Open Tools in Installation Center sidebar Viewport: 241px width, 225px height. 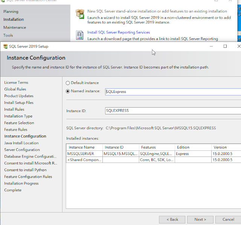click(8, 35)
